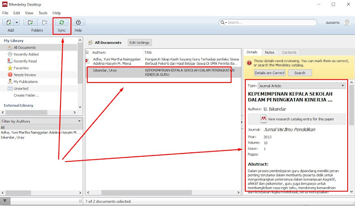The height and width of the screenshot is (206, 355).
Task: Click the Year value 2013
Action: point(267,137)
